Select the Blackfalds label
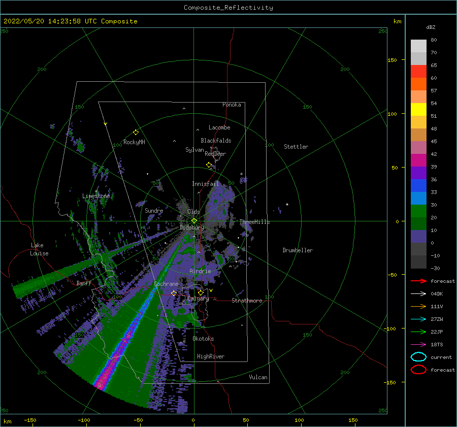 click(216, 141)
